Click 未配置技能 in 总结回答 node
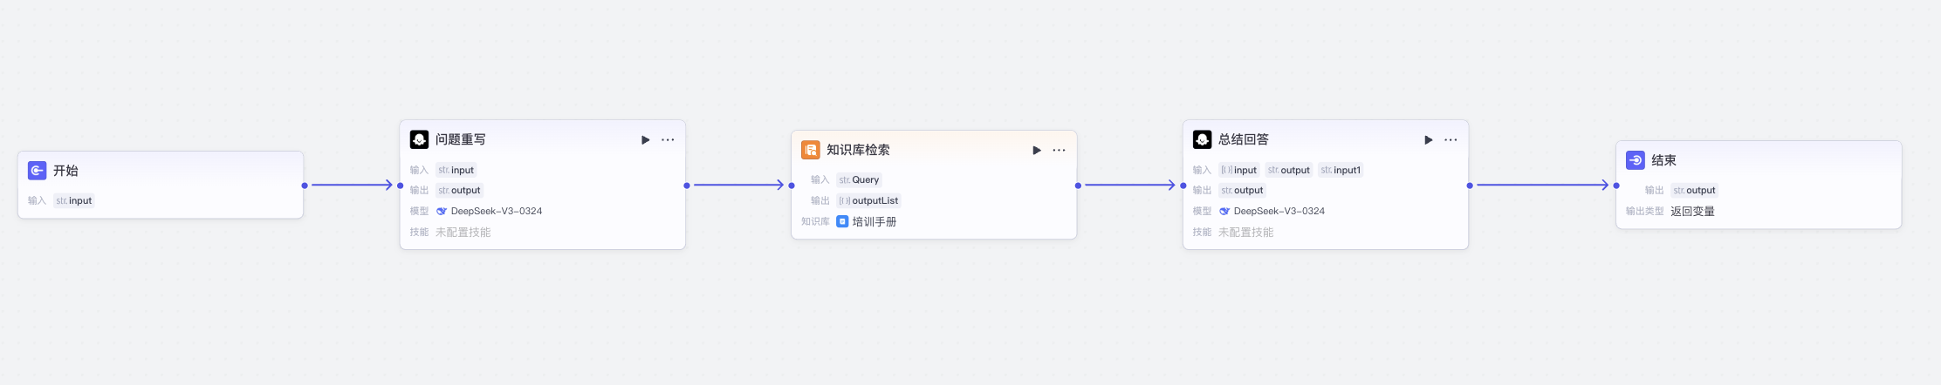The height and width of the screenshot is (385, 1941). point(1245,232)
